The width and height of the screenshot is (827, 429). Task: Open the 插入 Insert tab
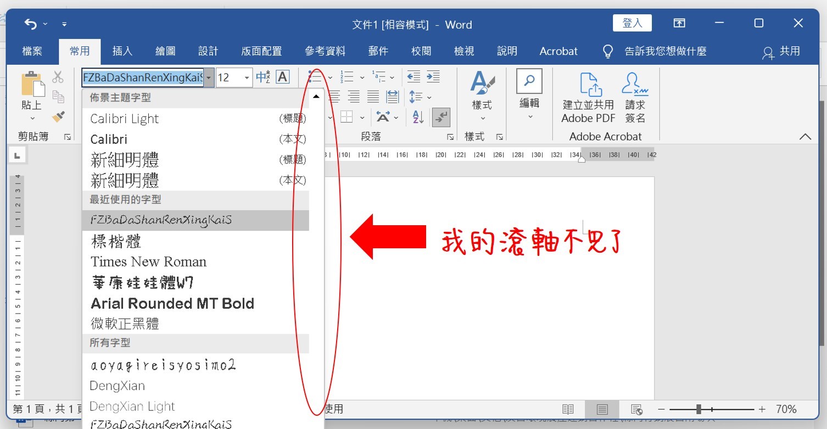122,51
